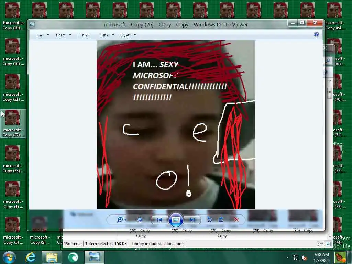Viewport: 352px width, 264px height.
Task: Click the Photo Viewer title bar icon
Action: pyautogui.click(x=32, y=24)
